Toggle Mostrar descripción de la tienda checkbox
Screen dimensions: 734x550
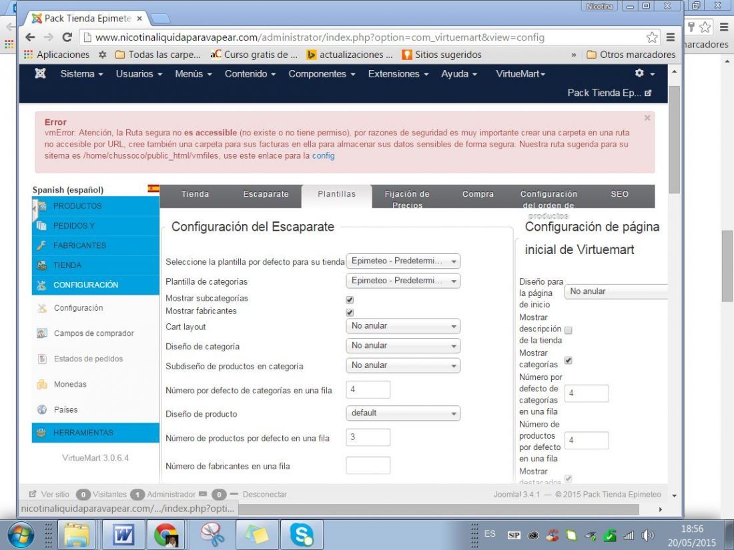pos(569,330)
